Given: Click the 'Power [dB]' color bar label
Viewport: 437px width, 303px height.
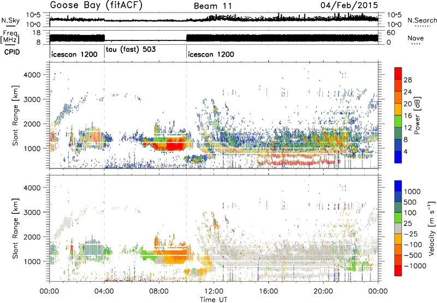Looking at the screenshot, I should tap(417, 115).
